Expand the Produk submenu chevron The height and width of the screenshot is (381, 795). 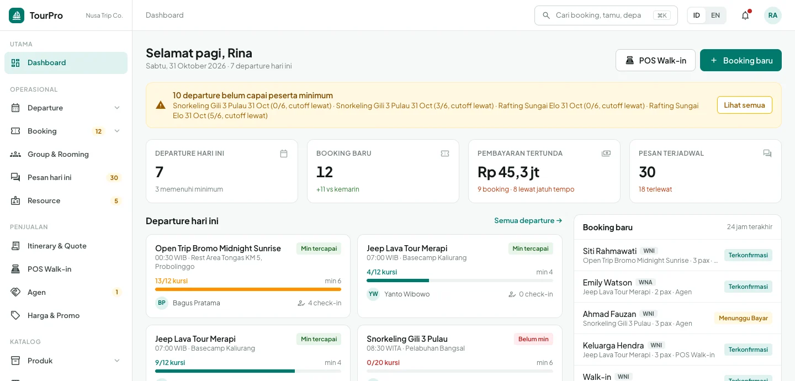point(117,361)
